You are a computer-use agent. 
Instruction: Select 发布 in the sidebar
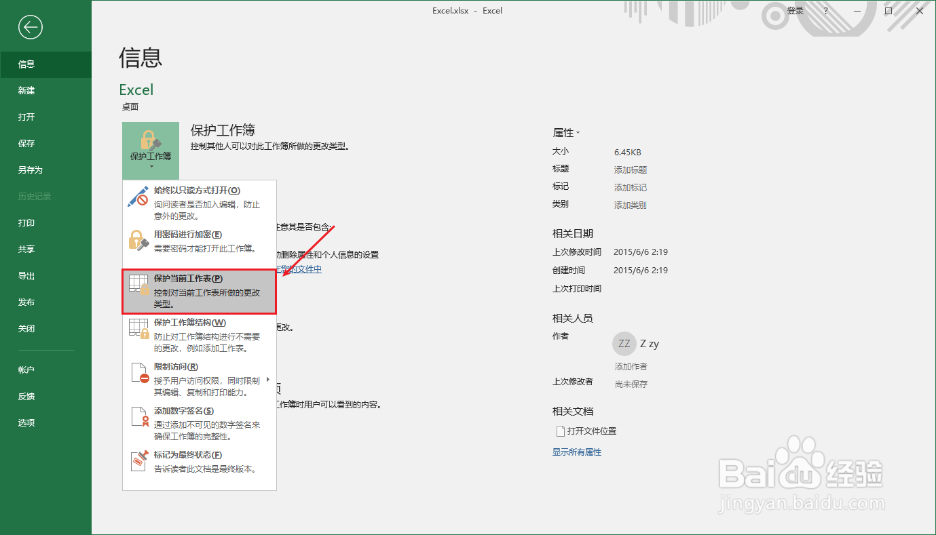[x=45, y=302]
